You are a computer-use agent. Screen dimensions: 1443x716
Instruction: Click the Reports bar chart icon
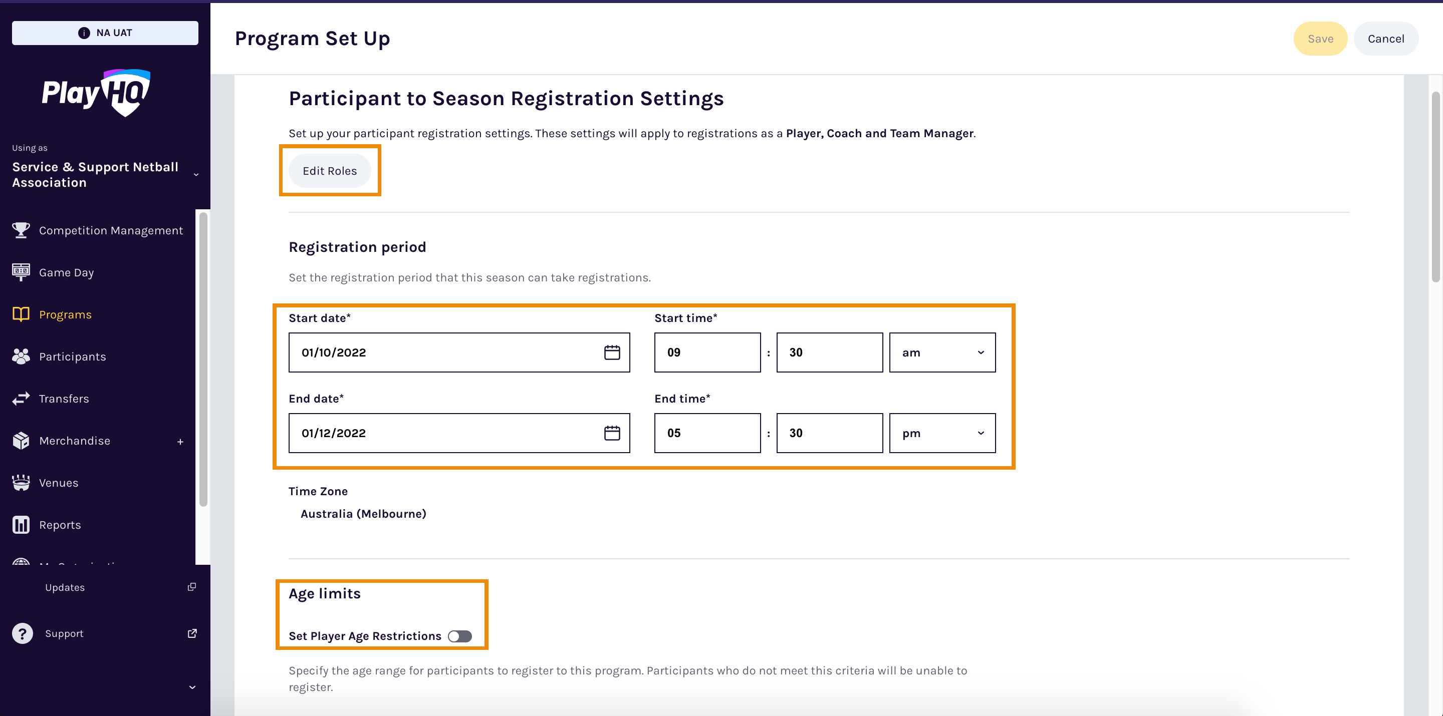(21, 525)
